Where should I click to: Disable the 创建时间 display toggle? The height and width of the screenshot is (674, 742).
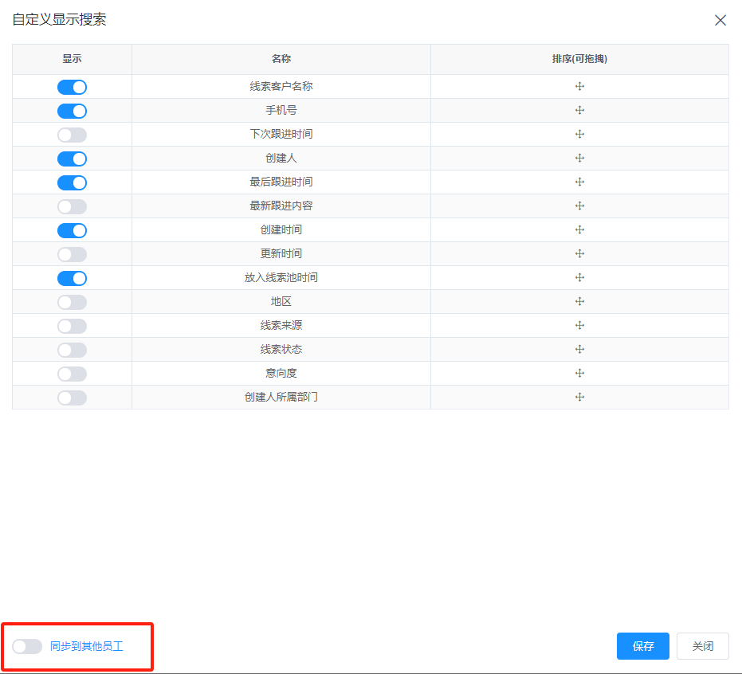[72, 230]
